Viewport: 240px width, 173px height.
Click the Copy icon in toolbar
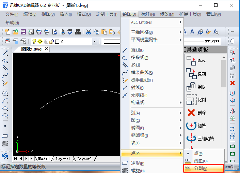96,32
